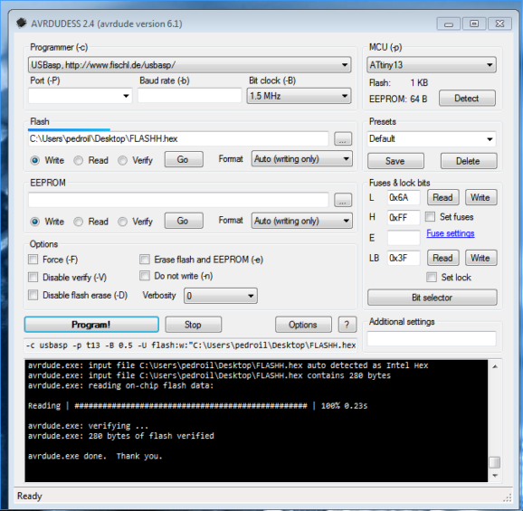Browse for EEPROM file with ellipsis button

343,200
